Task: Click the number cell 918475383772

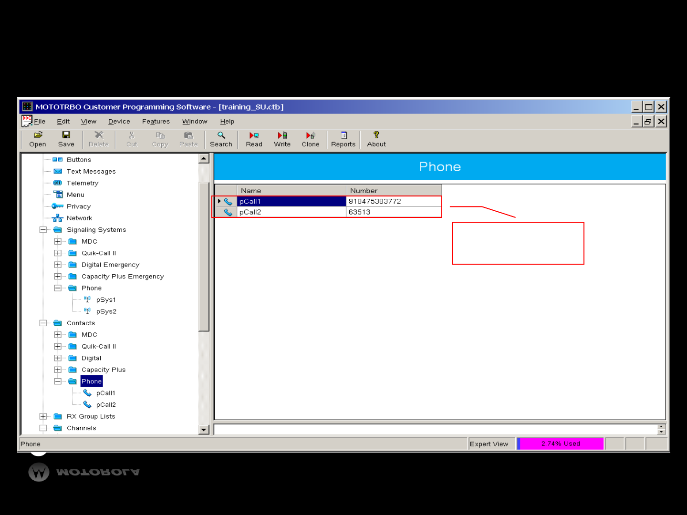Action: pyautogui.click(x=394, y=202)
